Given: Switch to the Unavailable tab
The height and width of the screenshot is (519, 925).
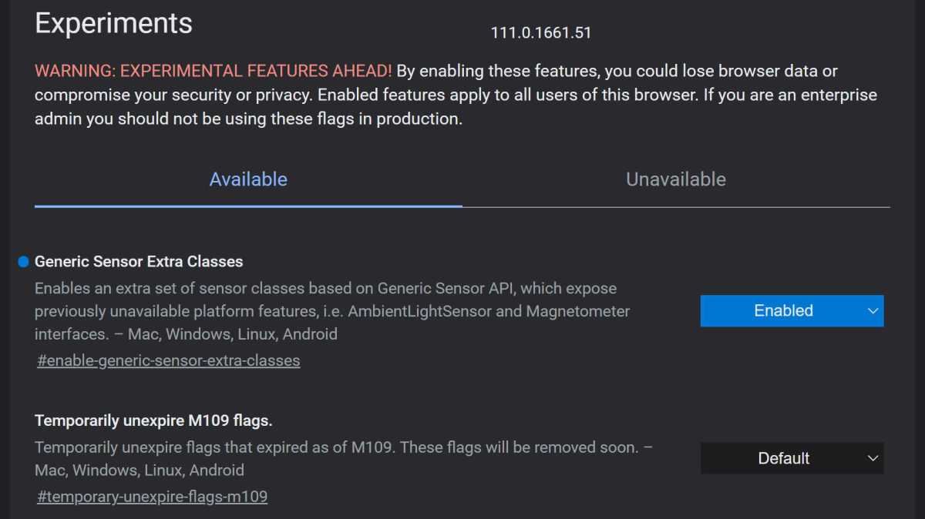Looking at the screenshot, I should point(675,179).
